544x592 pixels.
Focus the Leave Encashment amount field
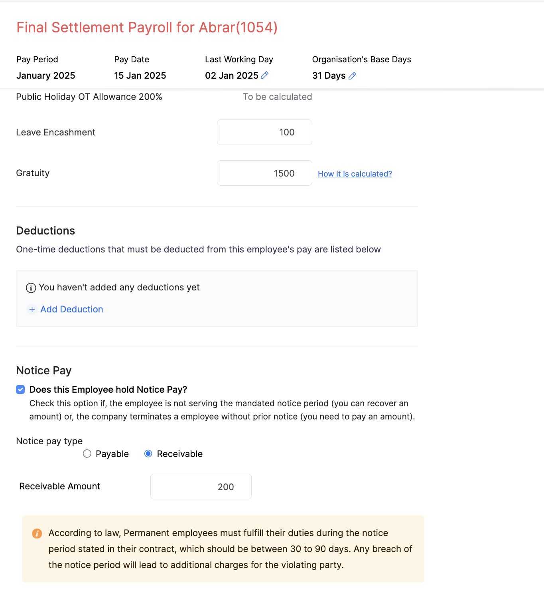click(264, 132)
